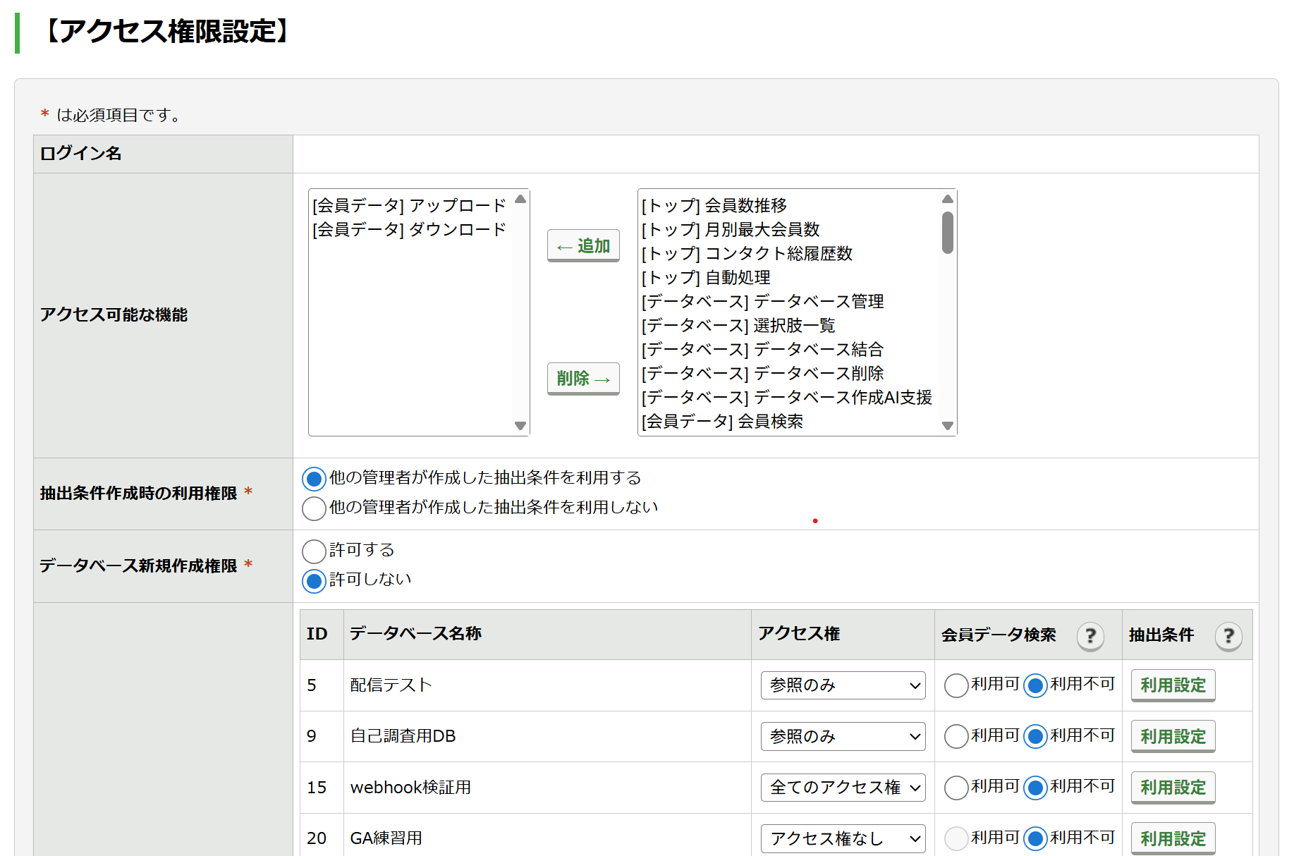This screenshot has width=1294, height=856.
Task: Open help for 抽出条件 column
Action: [x=1228, y=636]
